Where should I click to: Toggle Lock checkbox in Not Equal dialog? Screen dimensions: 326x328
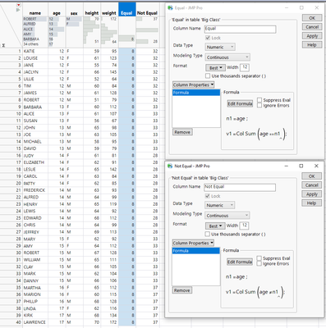(x=208, y=196)
